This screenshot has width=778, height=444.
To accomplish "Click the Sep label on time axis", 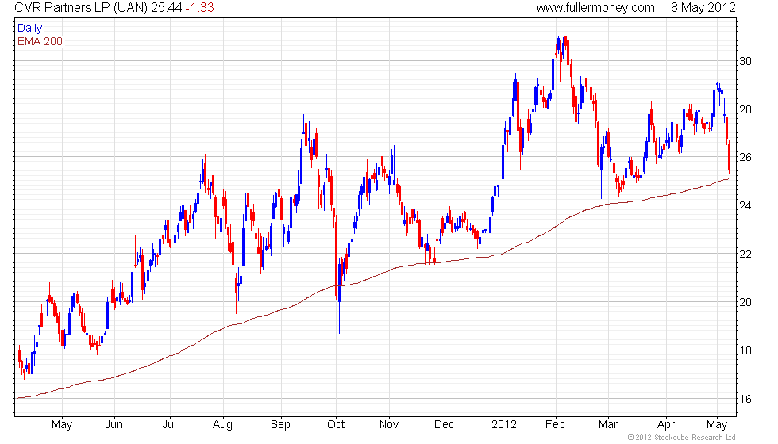I will (x=280, y=425).
